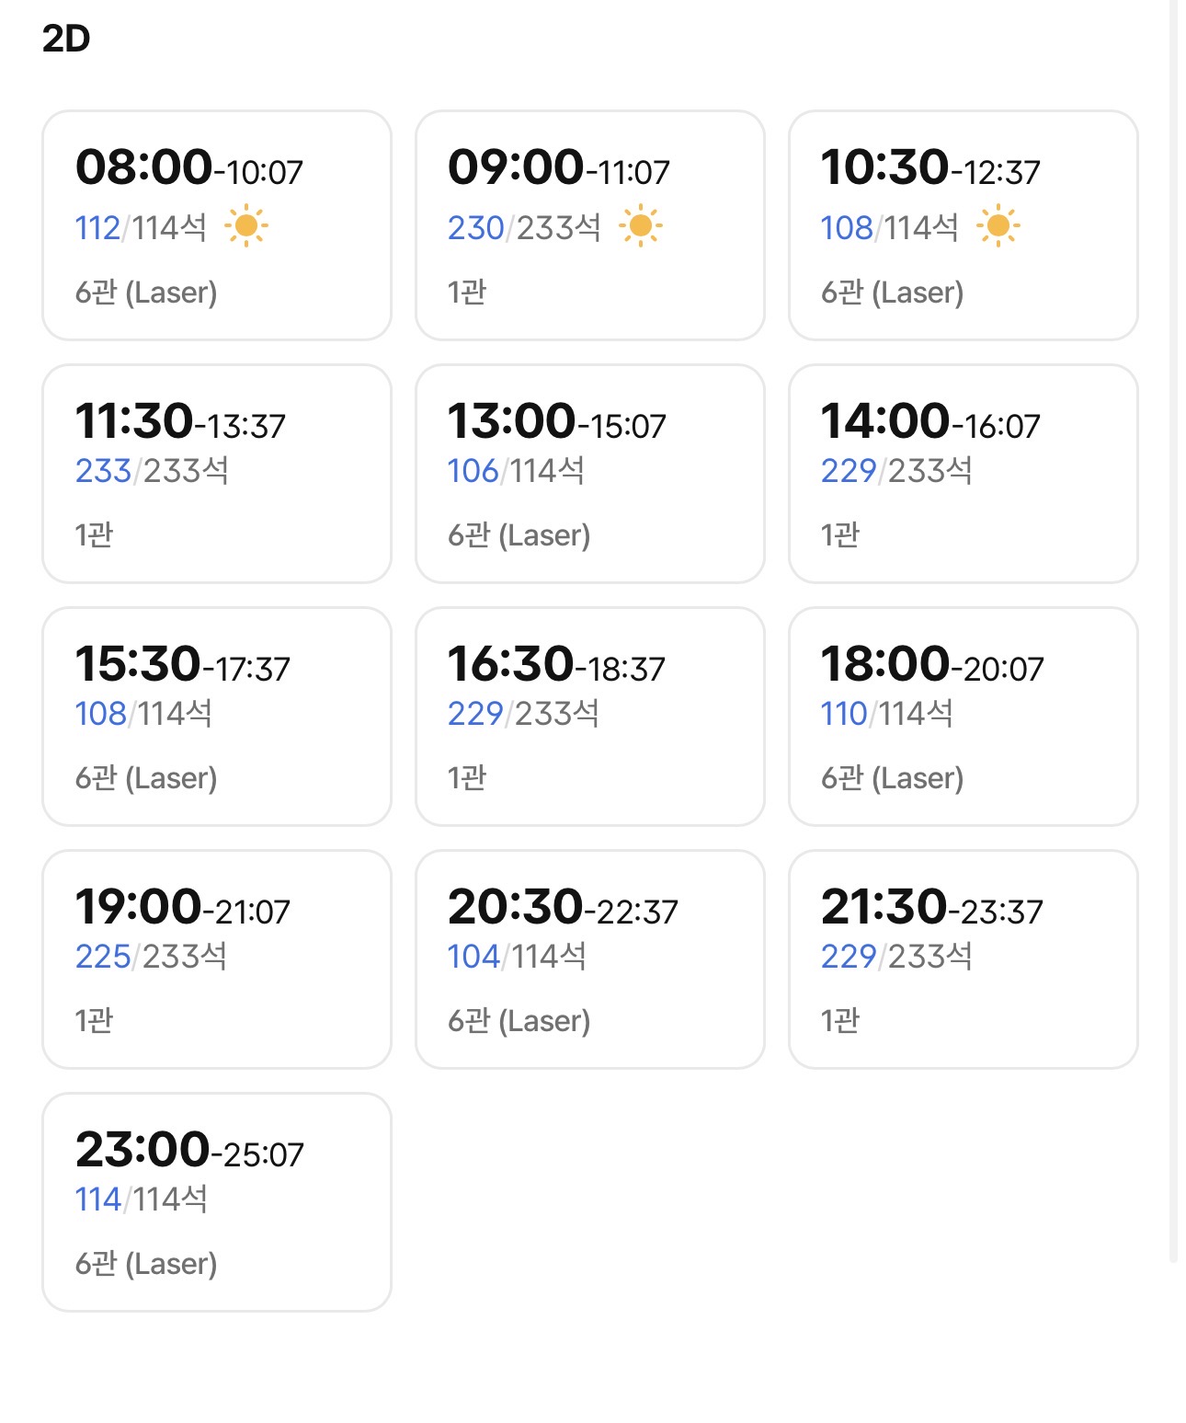This screenshot has height=1423, width=1186.
Task: Click the vertical scrollbar on the right
Action: click(1173, 631)
